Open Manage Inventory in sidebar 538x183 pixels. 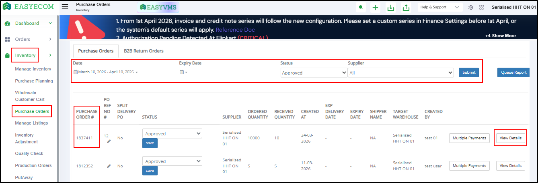coord(33,69)
